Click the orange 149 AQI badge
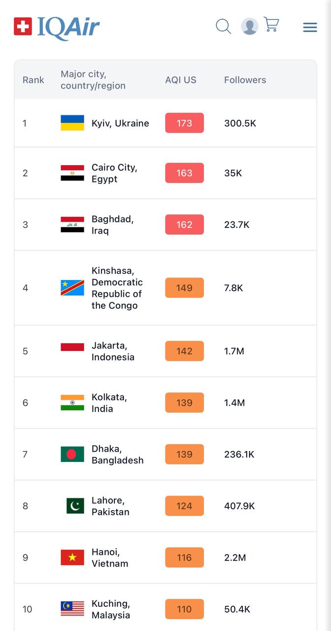This screenshot has width=331, height=631. coord(184,288)
